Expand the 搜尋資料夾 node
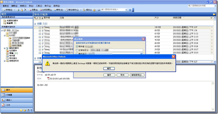This screenshot has width=218, height=114. [4, 61]
